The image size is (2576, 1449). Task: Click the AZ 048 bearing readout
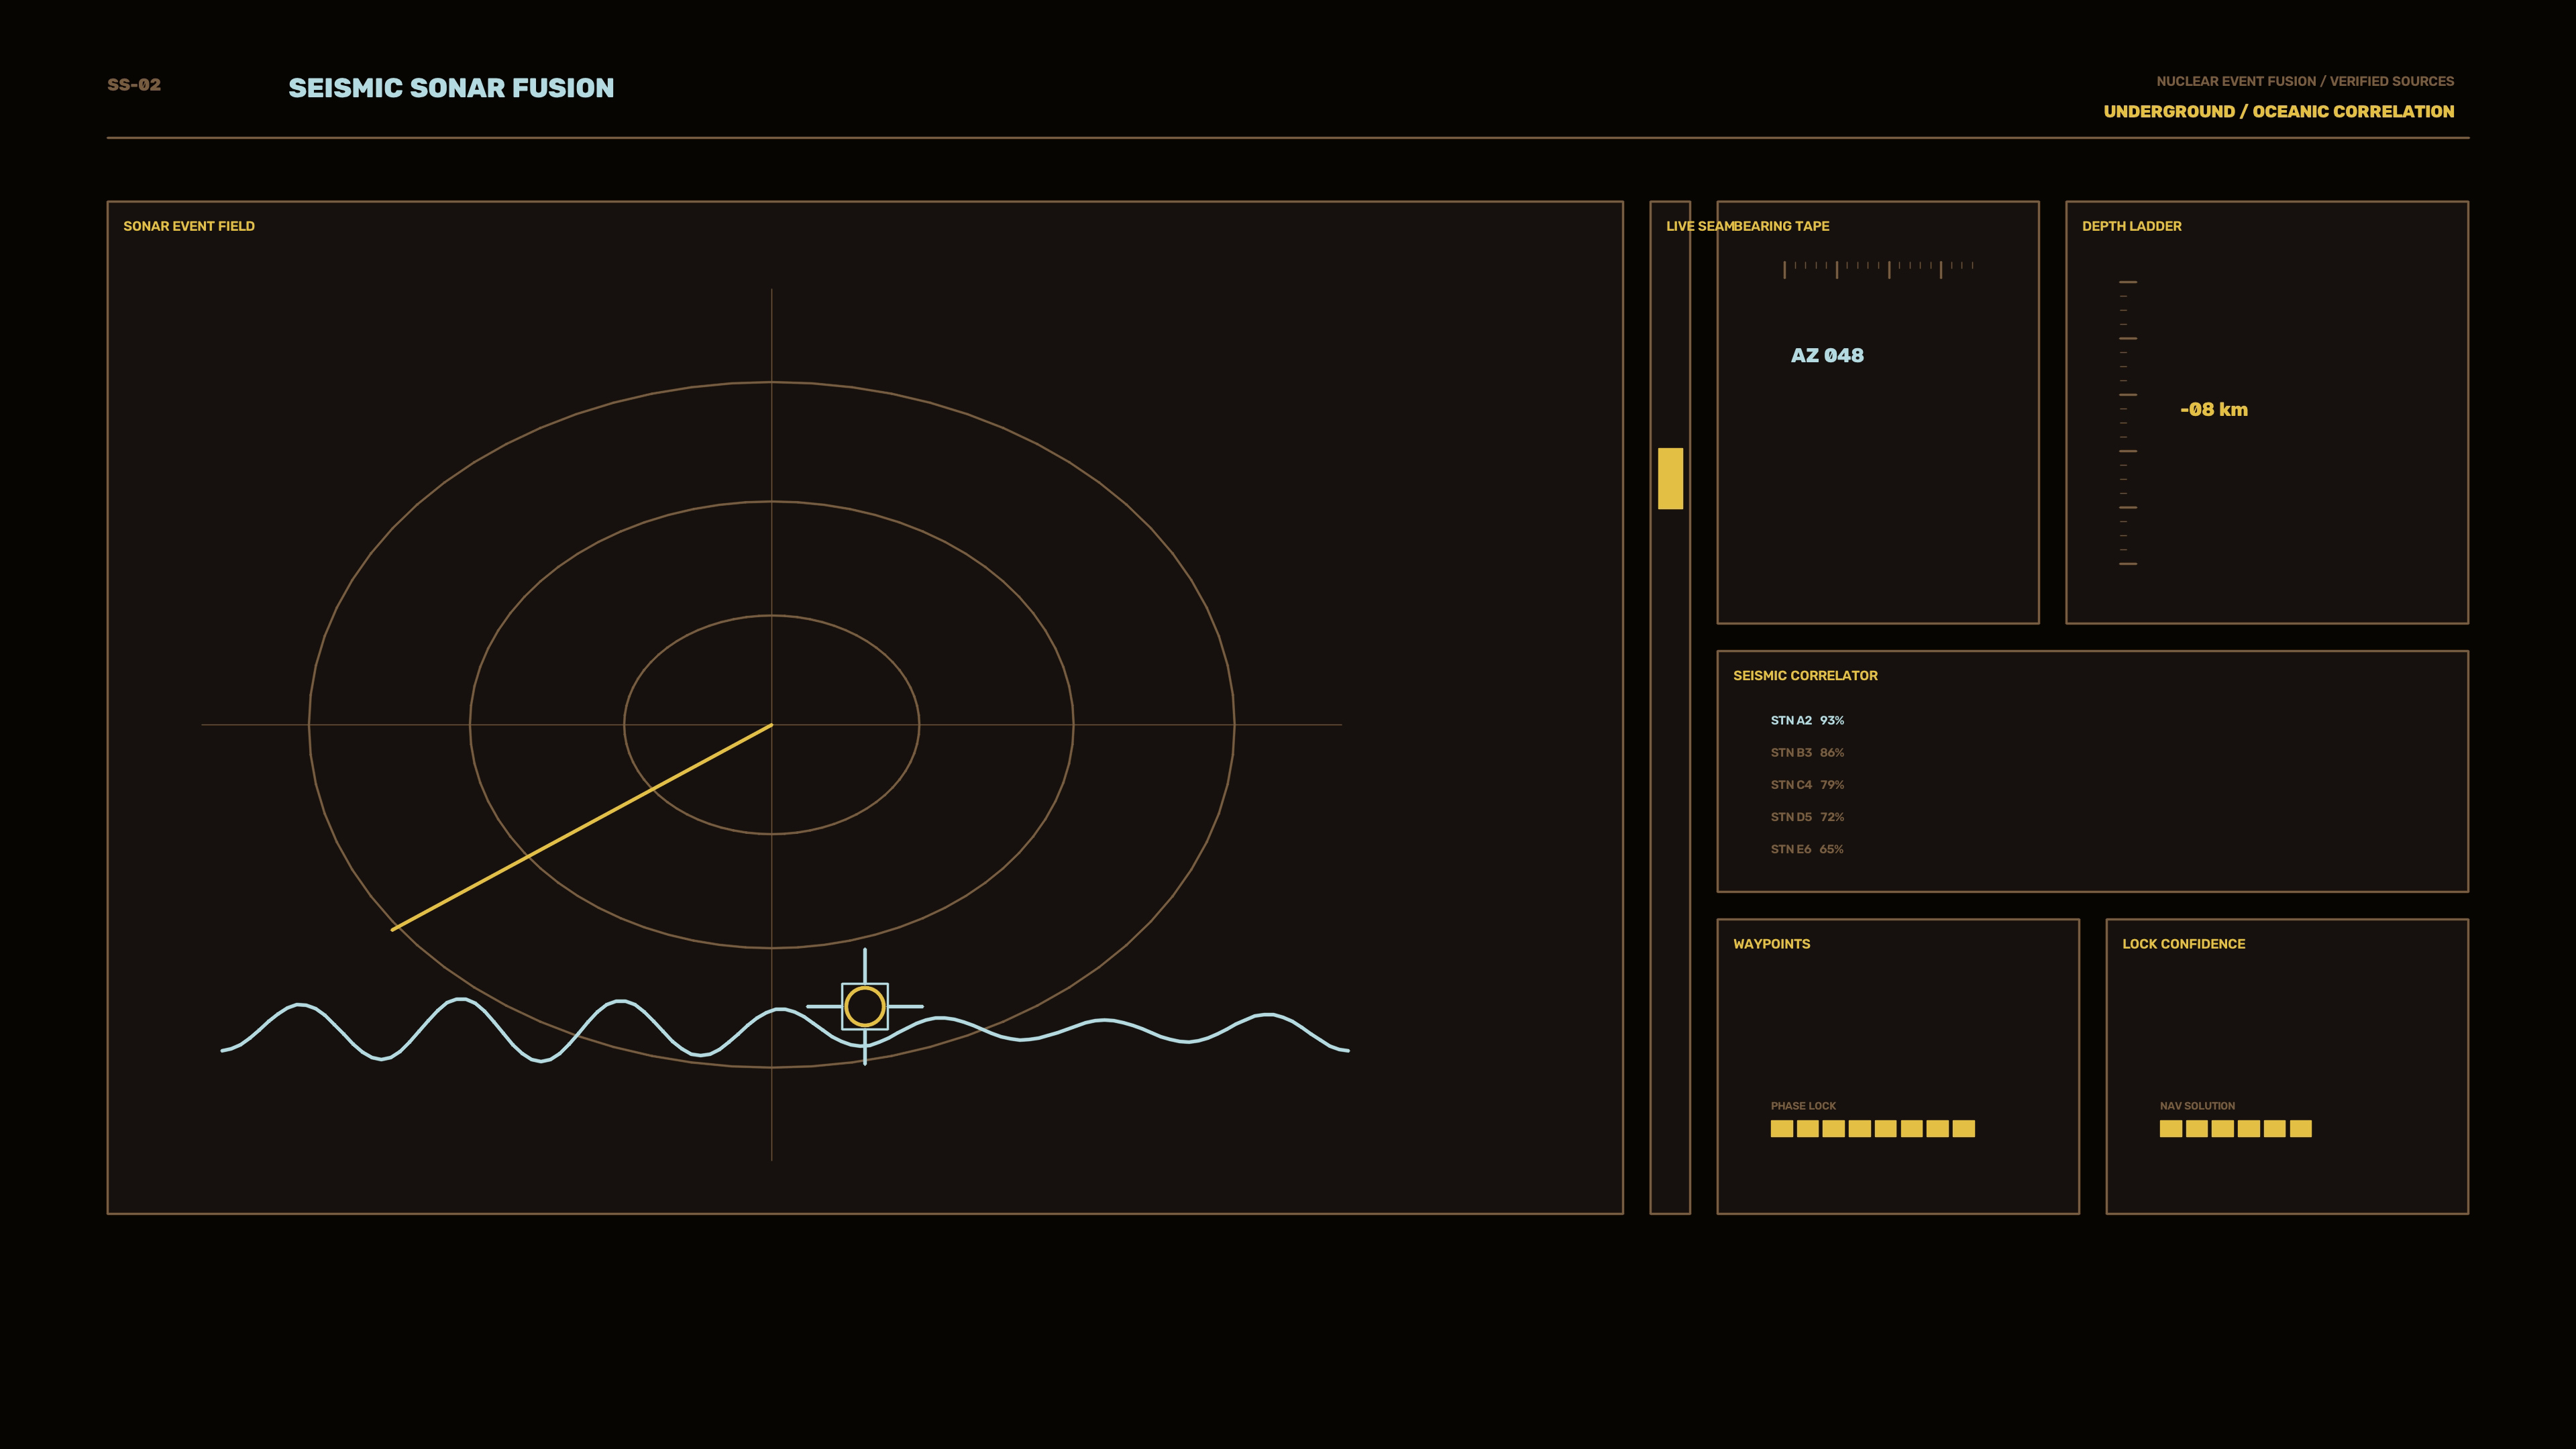tap(1827, 355)
